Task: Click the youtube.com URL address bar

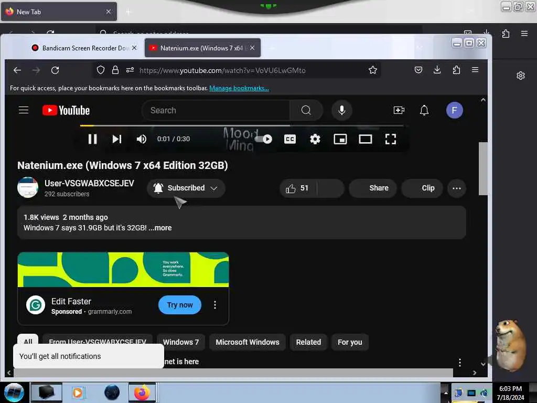Action: (x=222, y=70)
